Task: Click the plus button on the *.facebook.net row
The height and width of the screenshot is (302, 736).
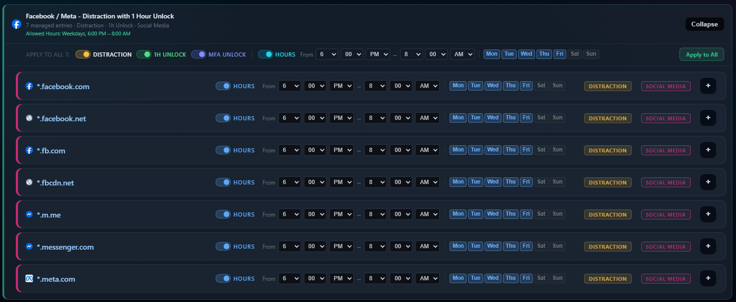Action: point(708,118)
